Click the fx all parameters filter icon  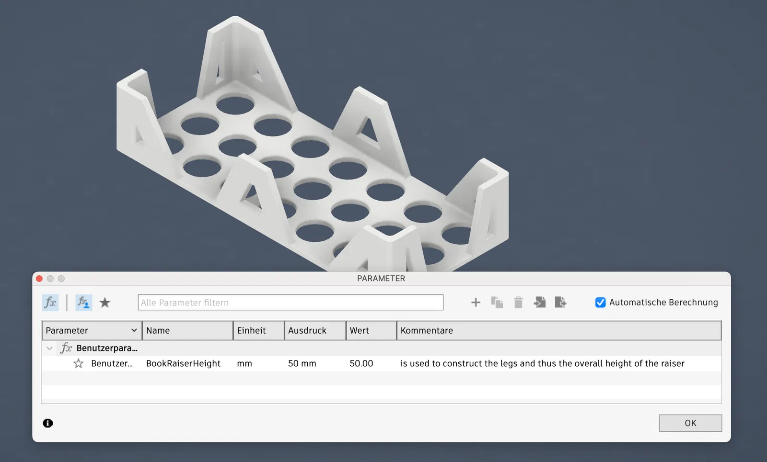pos(50,303)
